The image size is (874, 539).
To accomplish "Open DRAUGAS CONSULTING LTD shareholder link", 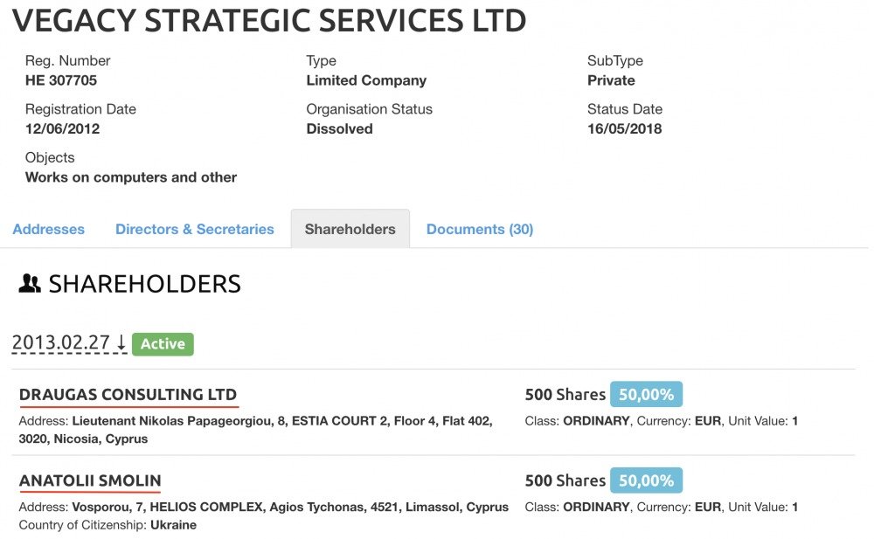I will click(x=128, y=394).
